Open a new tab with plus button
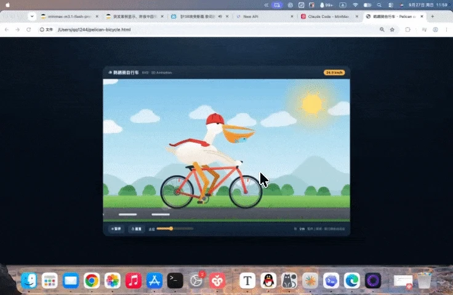The width and height of the screenshot is (453, 295). point(433,17)
